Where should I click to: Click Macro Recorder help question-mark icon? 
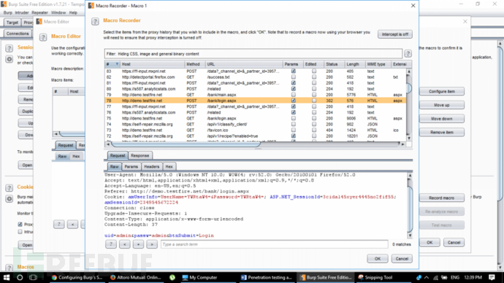(x=95, y=21)
